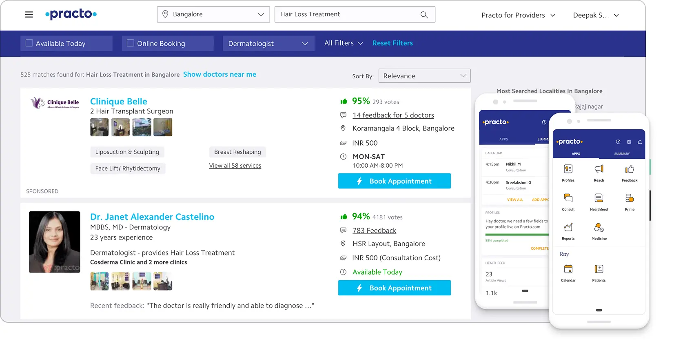Image resolution: width=674 pixels, height=359 pixels.
Task: Open first Clinique Belle photo thumbnail
Action: pos(100,127)
